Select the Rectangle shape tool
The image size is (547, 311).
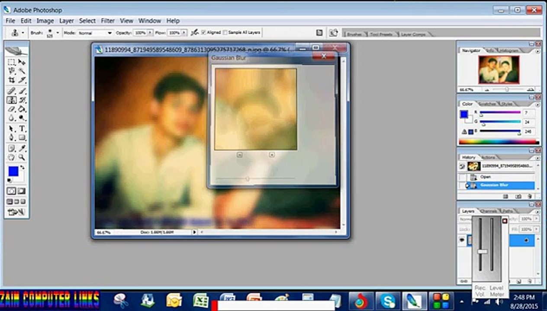pyautogui.click(x=22, y=138)
